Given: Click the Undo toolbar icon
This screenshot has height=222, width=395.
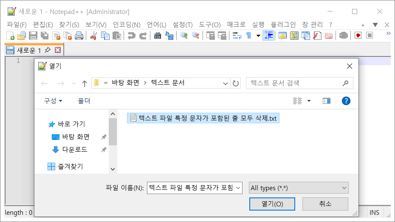Looking at the screenshot, I should click(131, 36).
